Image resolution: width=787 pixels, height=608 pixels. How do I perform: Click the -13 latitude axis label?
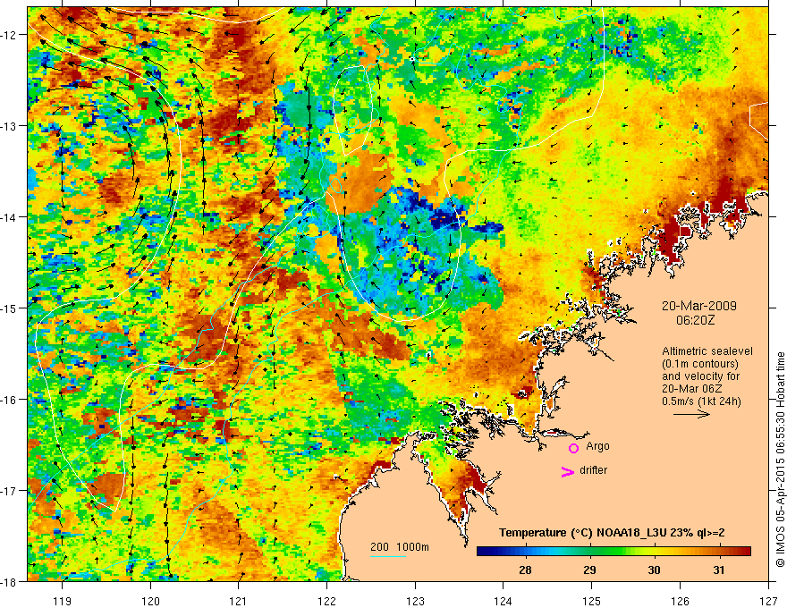pyautogui.click(x=10, y=125)
